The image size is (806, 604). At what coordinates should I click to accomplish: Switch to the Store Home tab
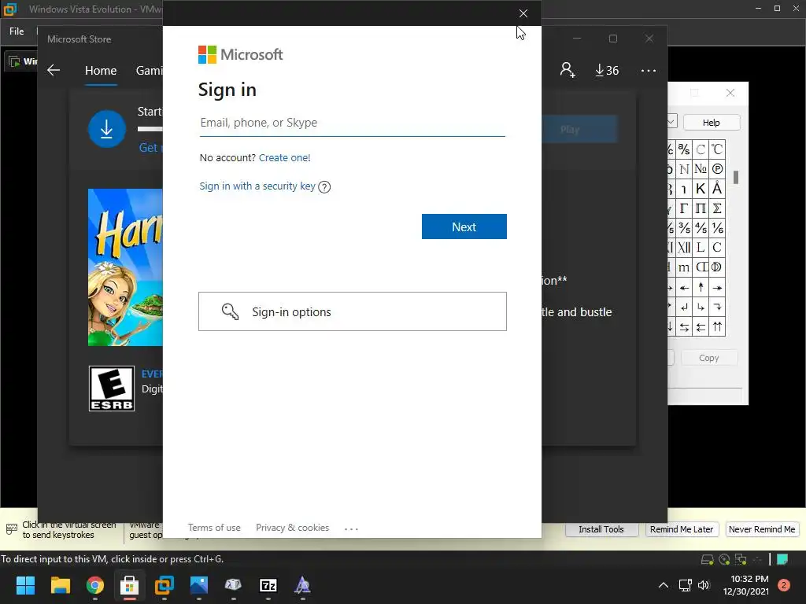point(101,70)
